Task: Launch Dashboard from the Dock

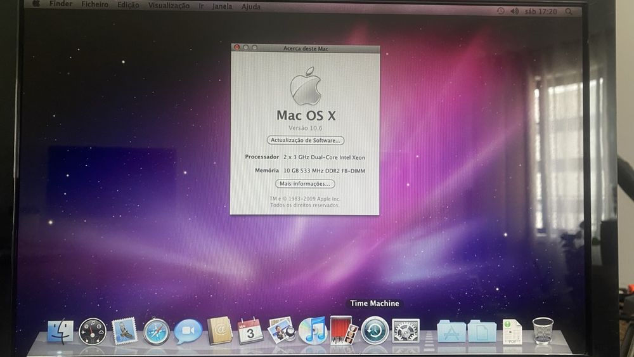Action: 93,332
